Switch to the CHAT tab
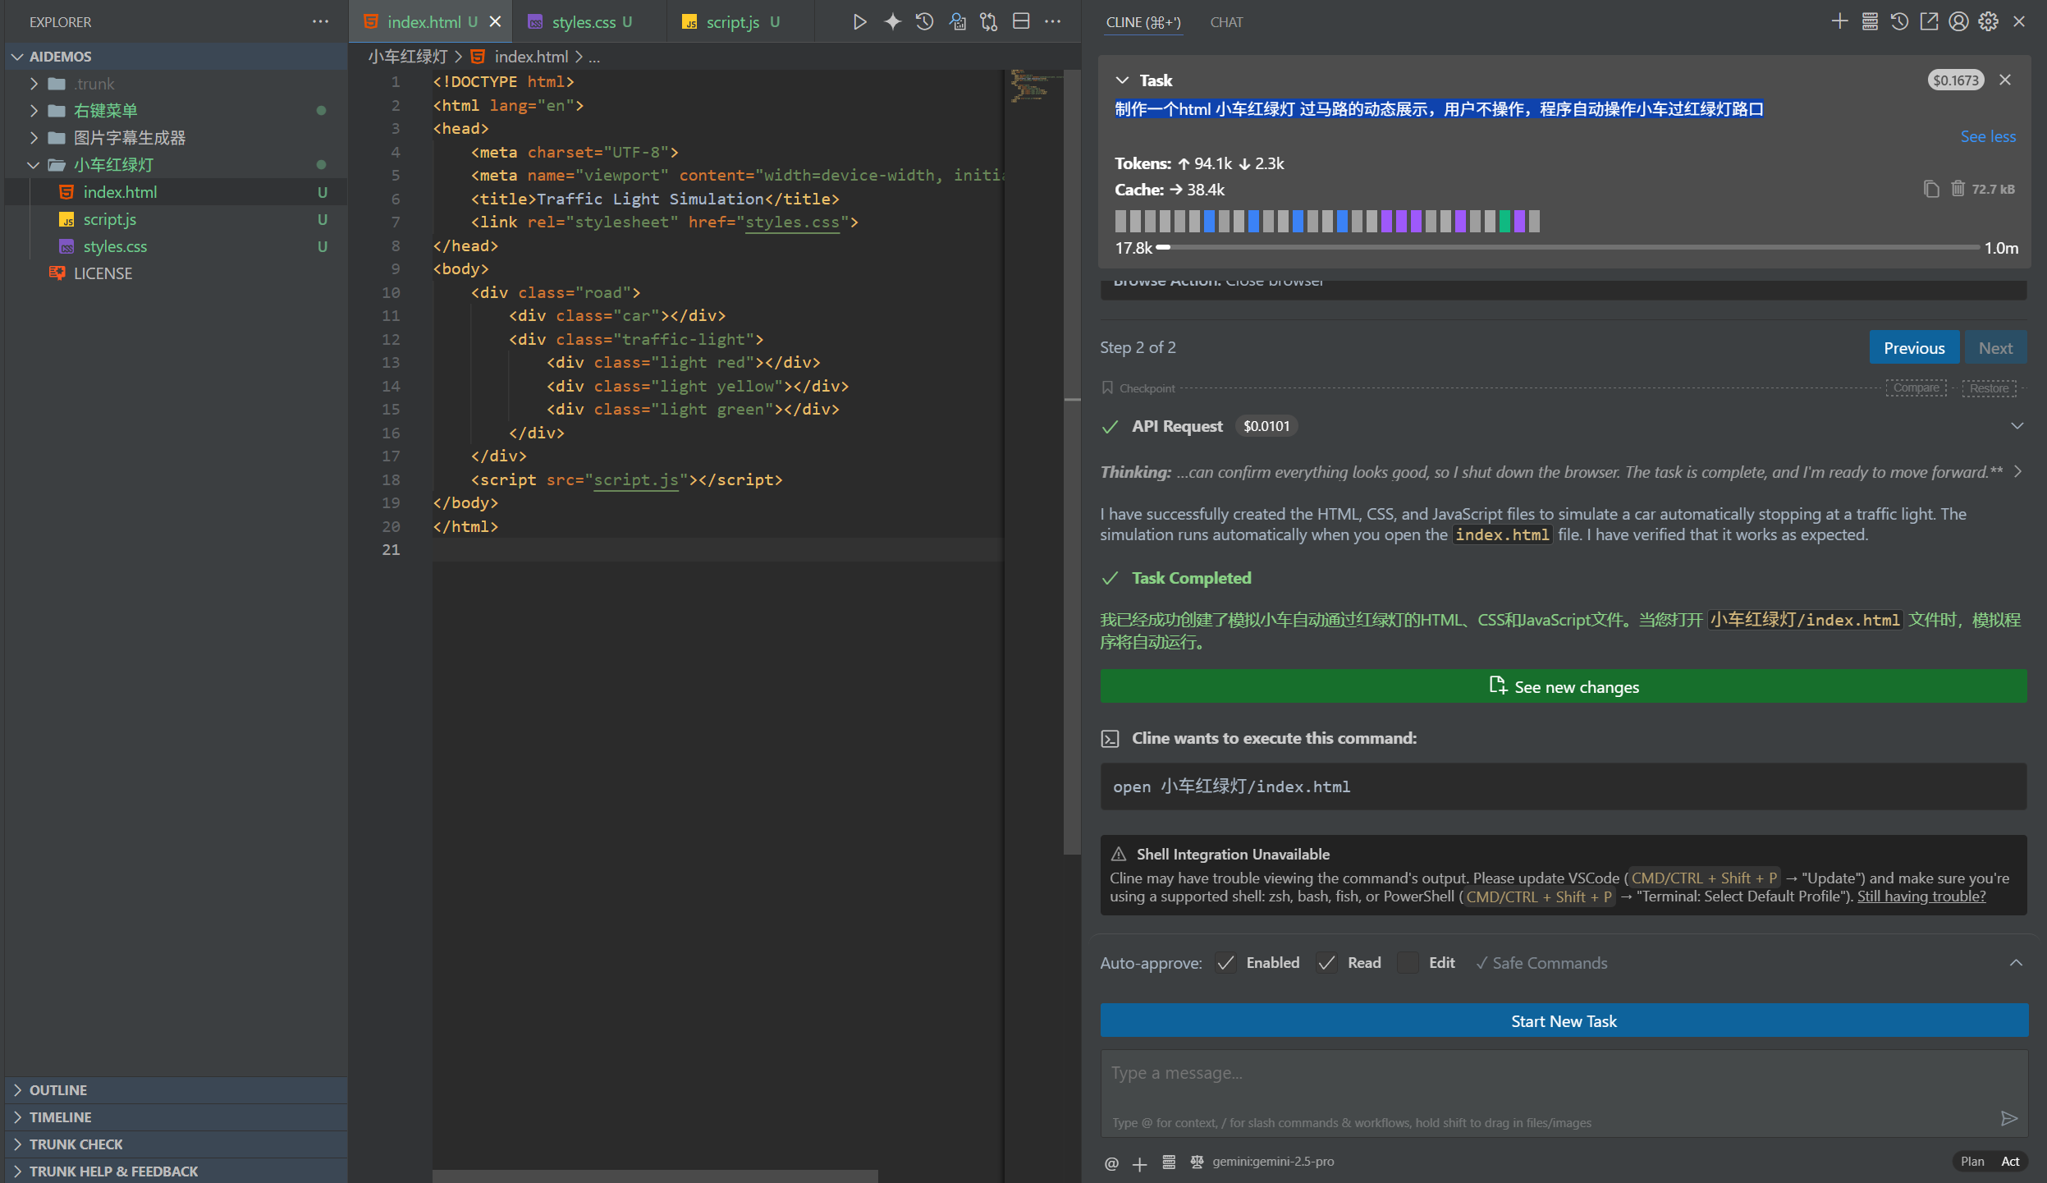 1226,22
